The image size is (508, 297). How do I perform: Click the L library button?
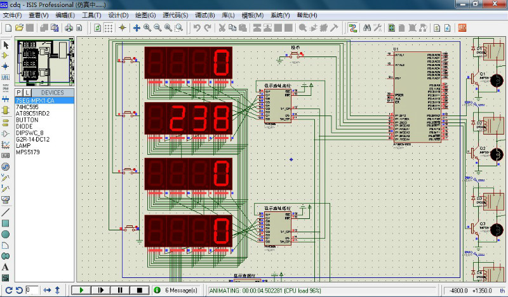pos(27,93)
